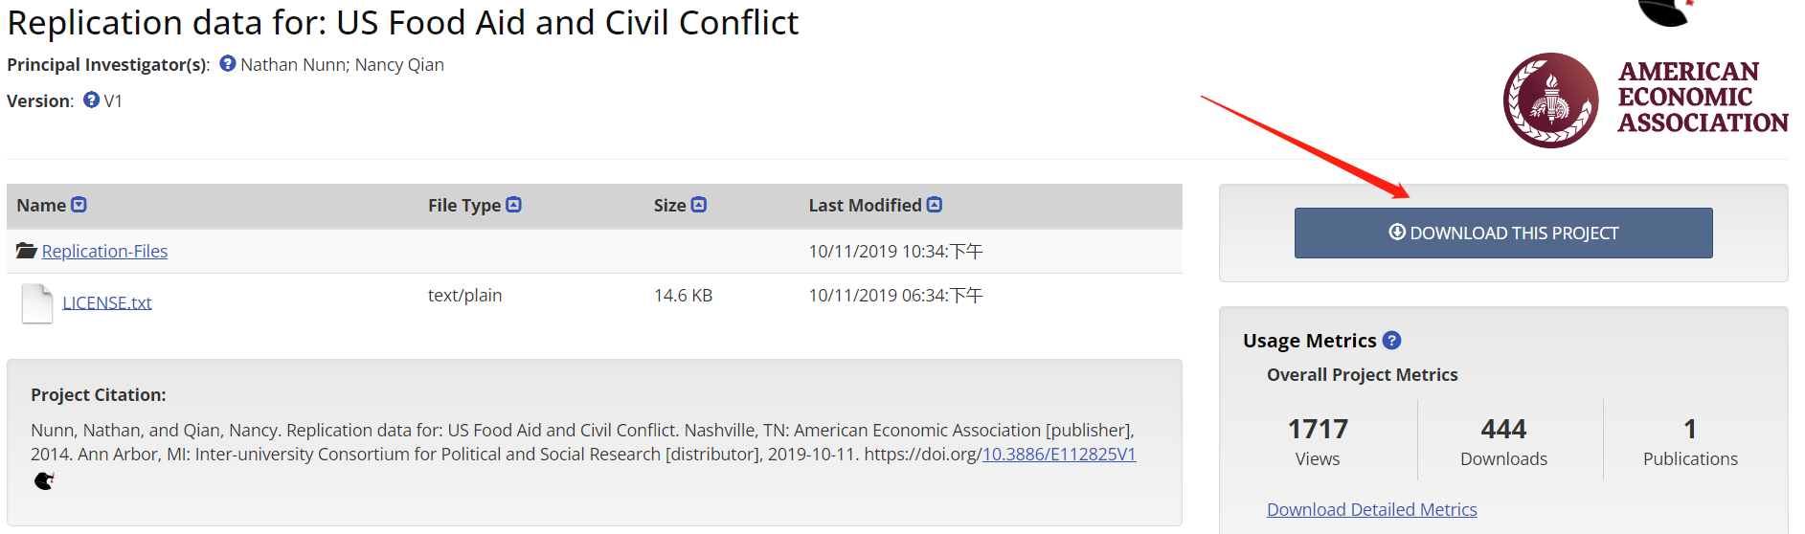Click the Usage Metrics help icon
Viewport: 1805px width, 534px height.
(x=1392, y=340)
